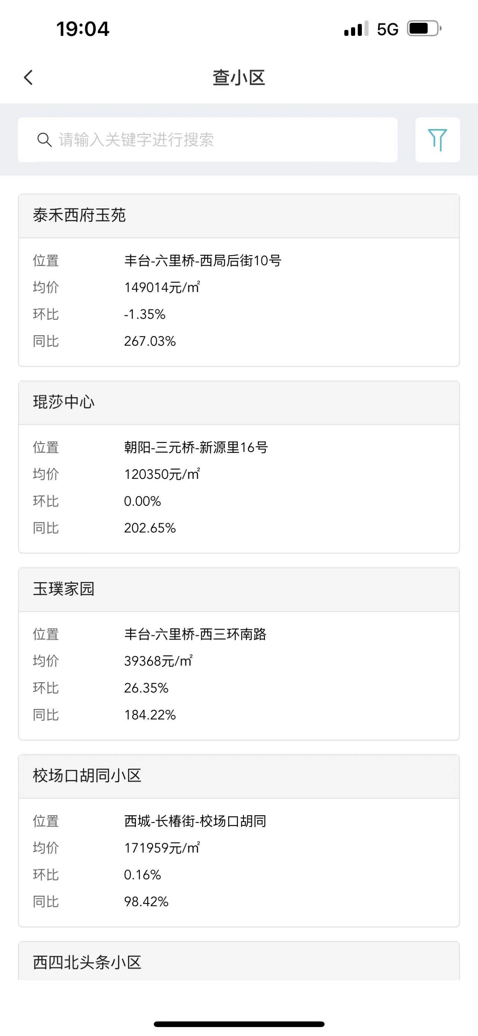Tap the cellular signal bars
The height and width of the screenshot is (1036, 478).
tap(356, 28)
